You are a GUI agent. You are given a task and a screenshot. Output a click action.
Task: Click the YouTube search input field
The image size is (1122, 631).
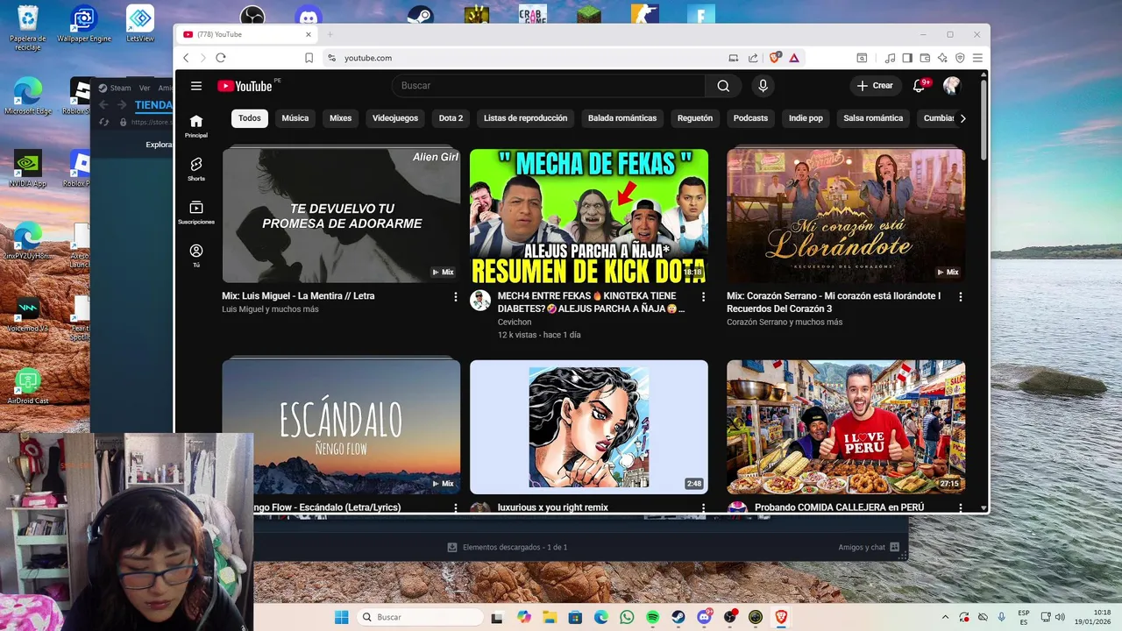pos(549,86)
